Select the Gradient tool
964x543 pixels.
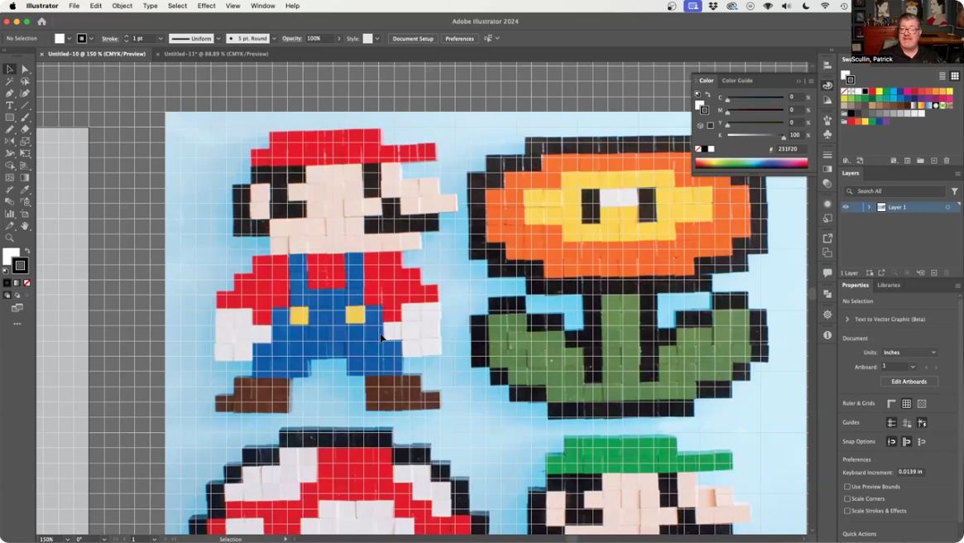click(25, 178)
